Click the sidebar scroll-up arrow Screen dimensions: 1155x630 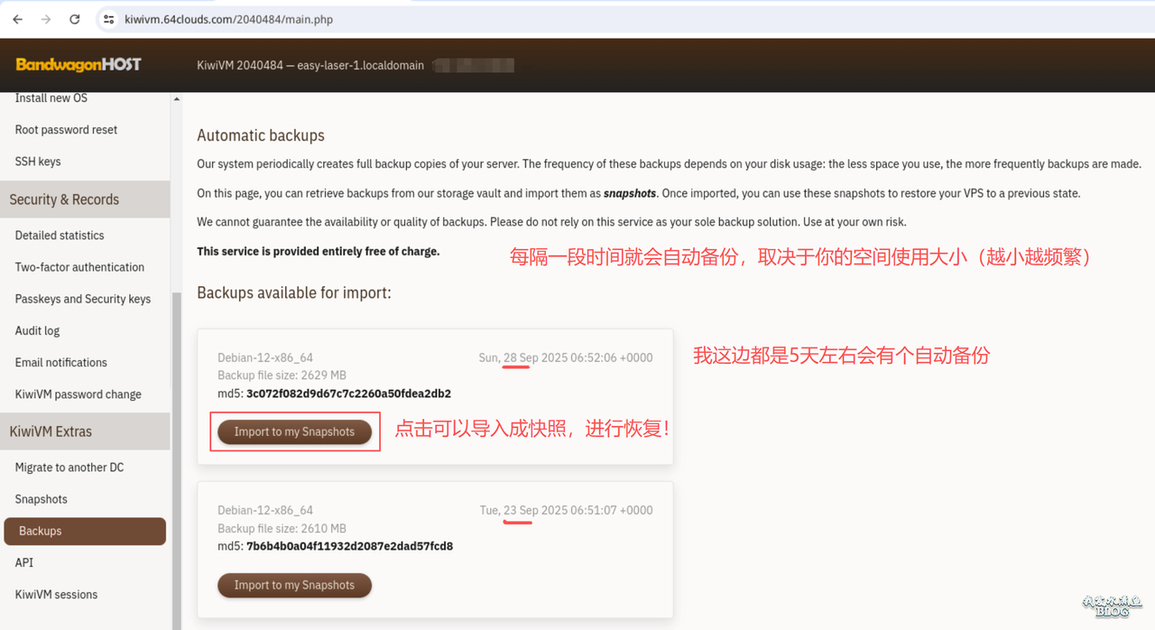(176, 99)
